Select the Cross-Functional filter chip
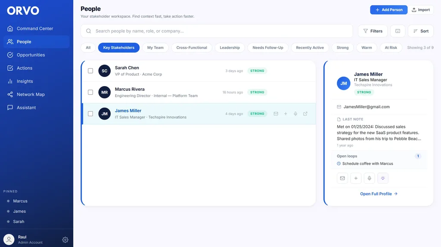Screen dimensions: 441x247 [x=192, y=47]
